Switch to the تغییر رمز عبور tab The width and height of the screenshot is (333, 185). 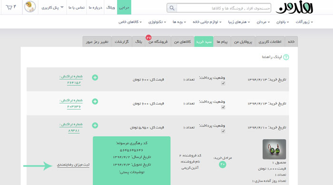click(97, 41)
